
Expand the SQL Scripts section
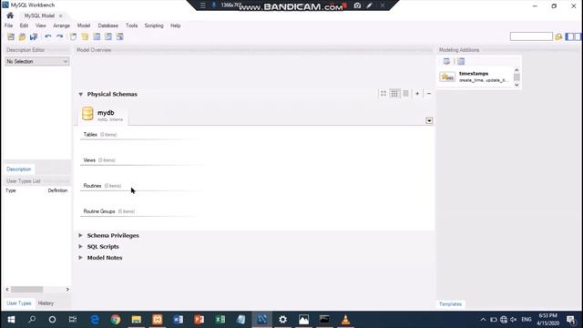(x=81, y=247)
